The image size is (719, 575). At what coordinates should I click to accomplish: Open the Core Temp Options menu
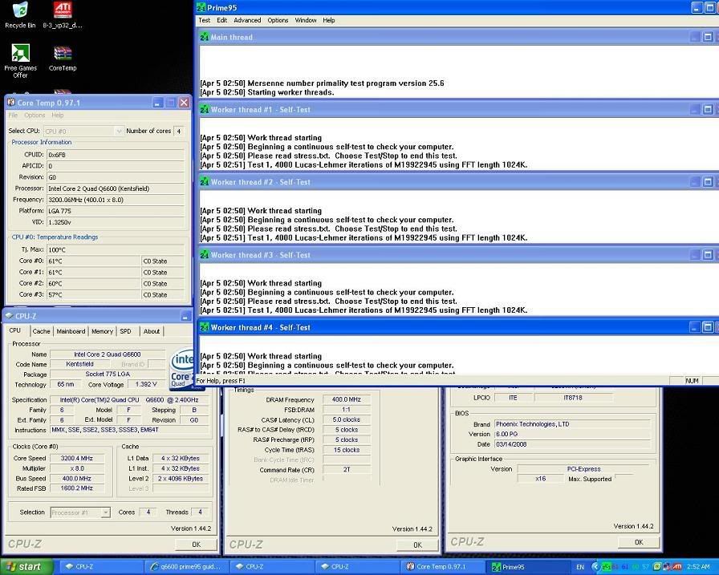coord(35,115)
